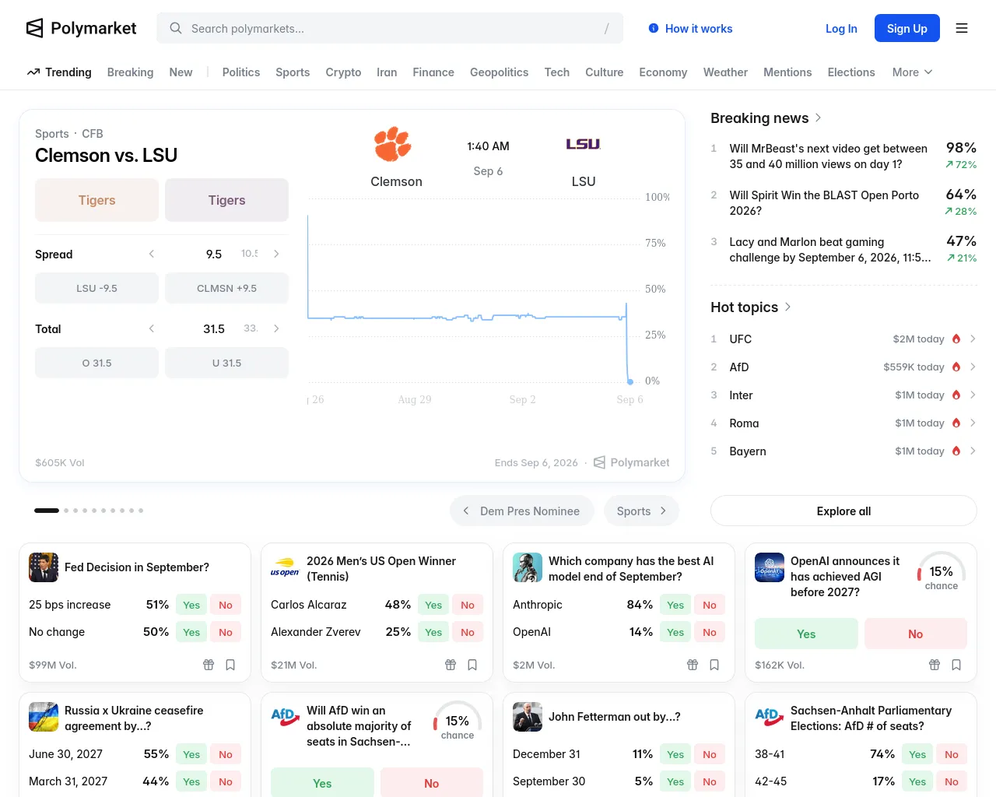The width and height of the screenshot is (996, 797).
Task: Open the hamburger menu icon
Action: (x=962, y=28)
